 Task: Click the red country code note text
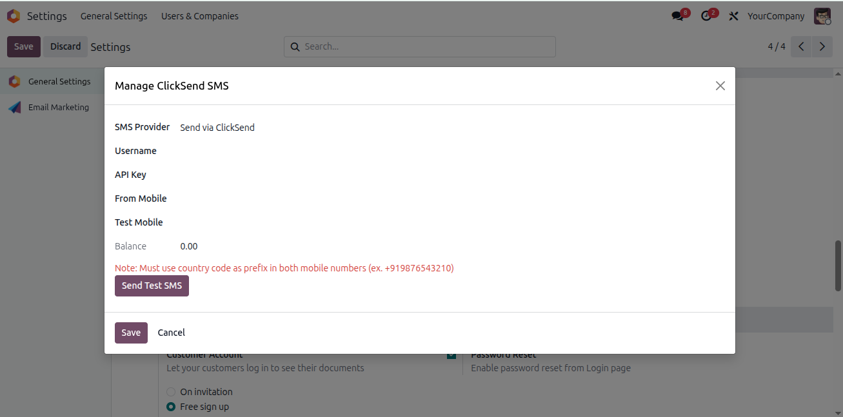pyautogui.click(x=284, y=268)
